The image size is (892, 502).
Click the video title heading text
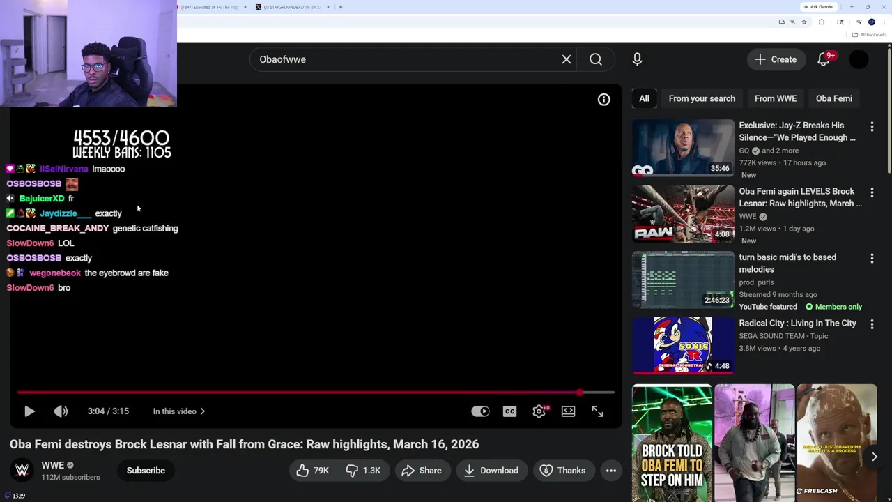click(x=244, y=444)
